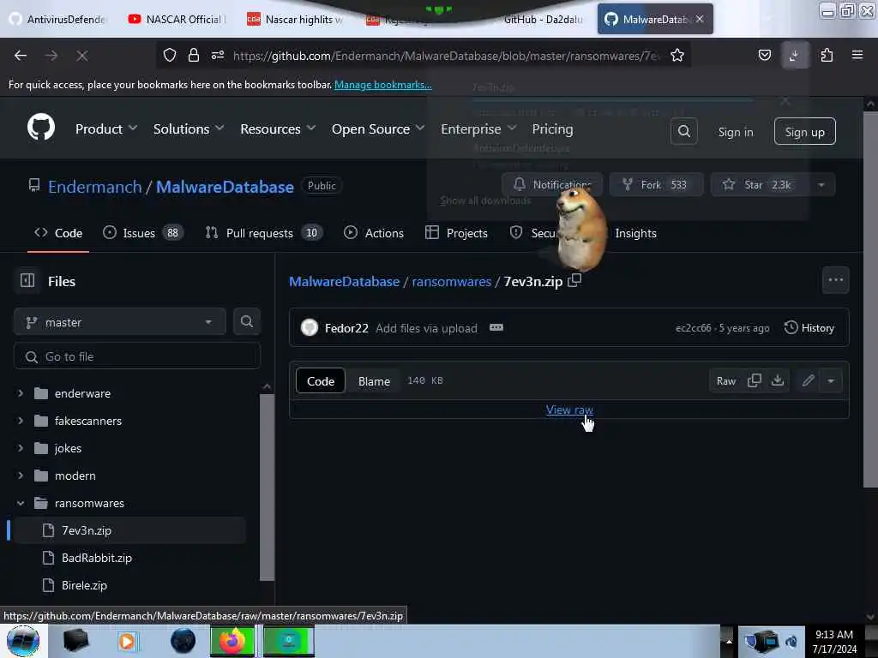Select Birele.zip in the file tree
This screenshot has height=658, width=878.
click(84, 585)
